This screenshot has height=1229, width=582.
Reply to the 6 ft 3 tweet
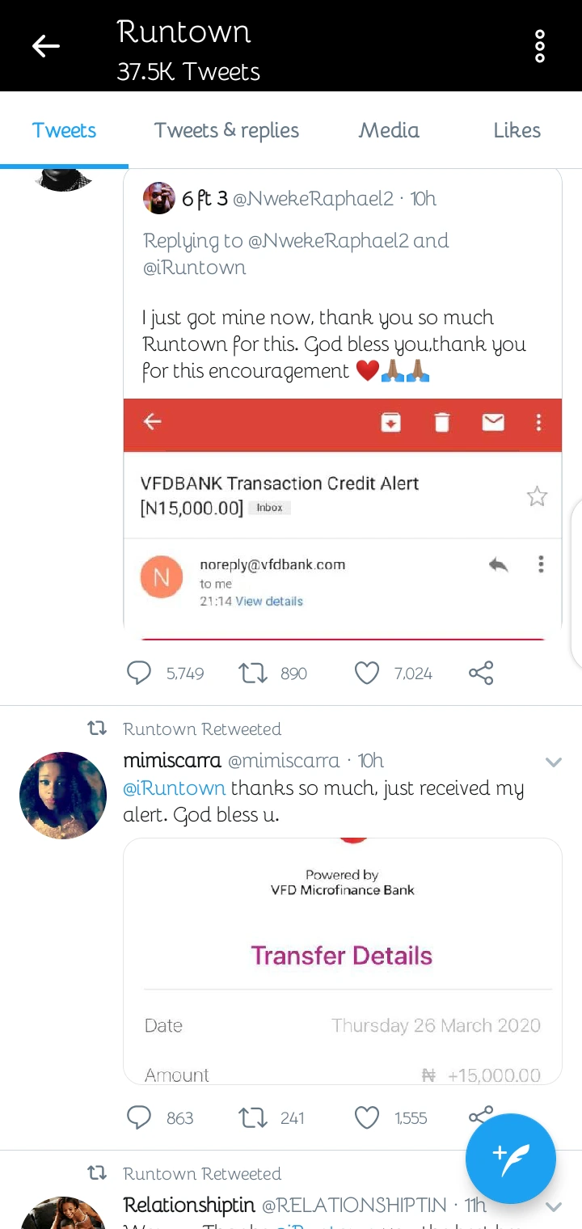point(139,673)
